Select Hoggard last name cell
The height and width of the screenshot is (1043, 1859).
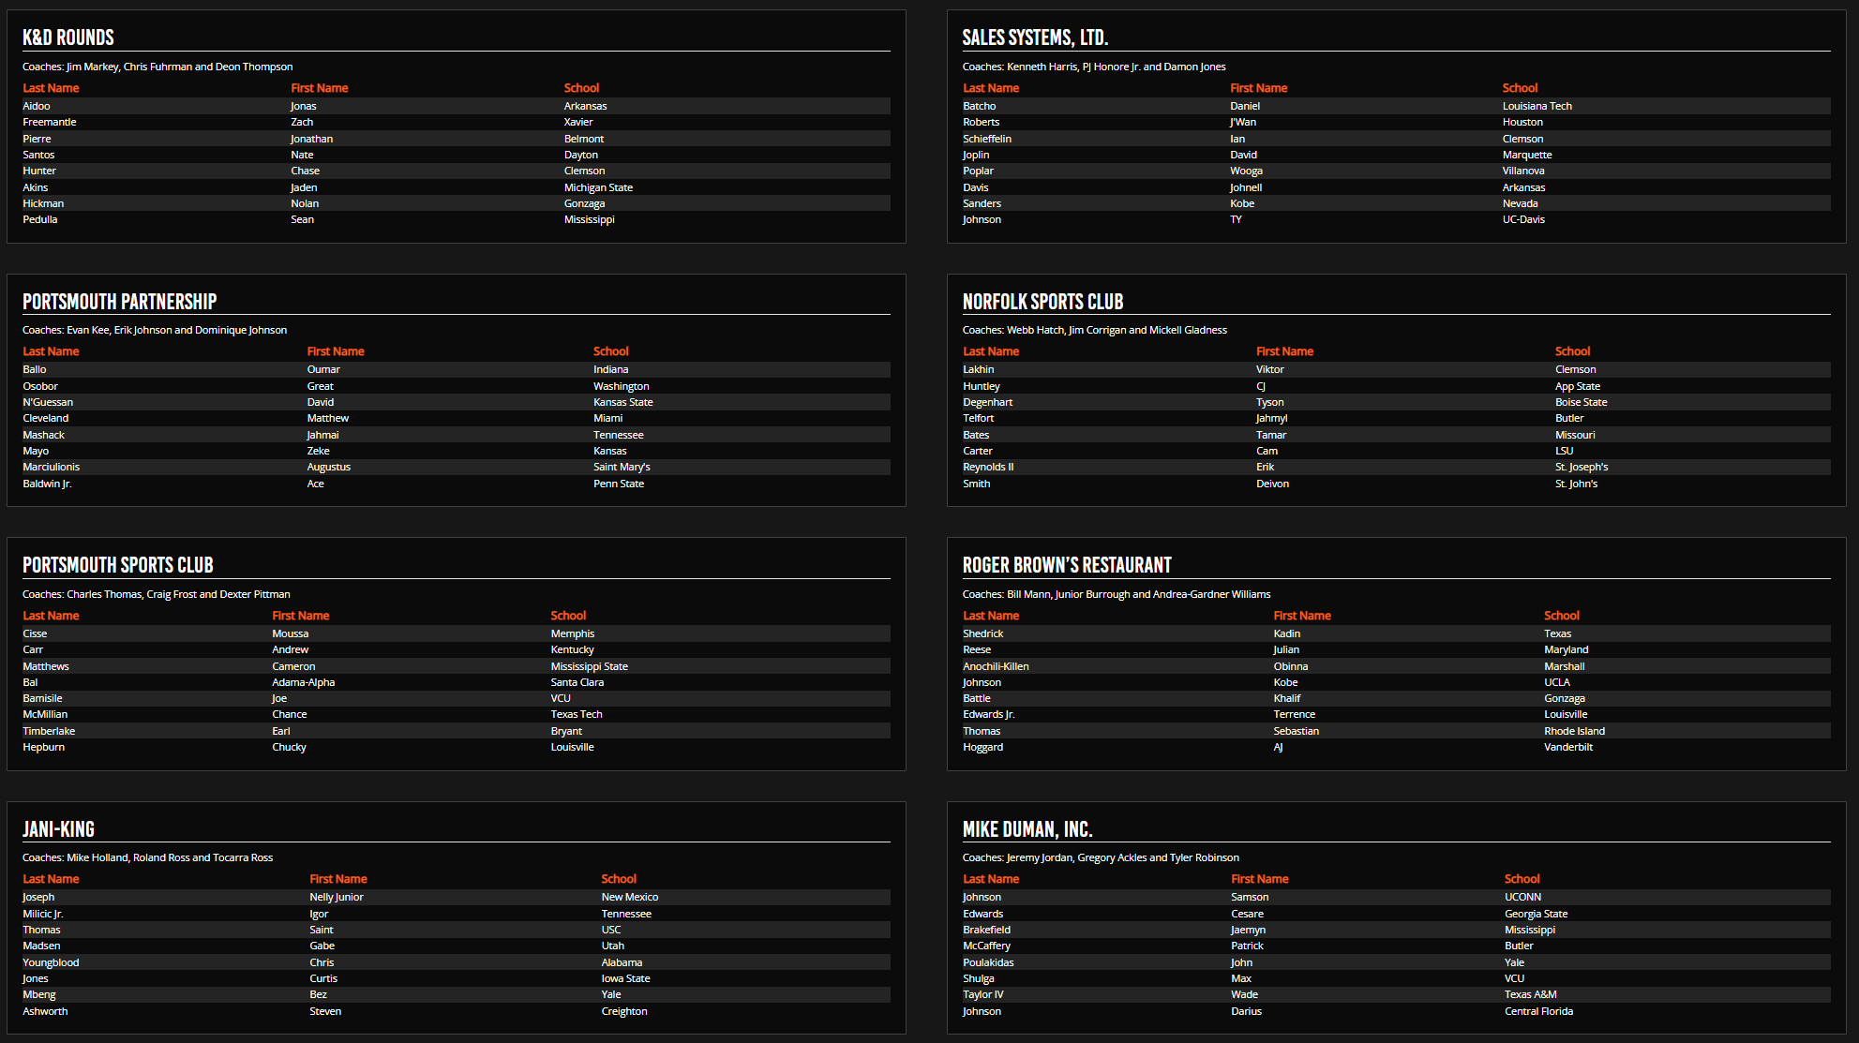click(983, 747)
